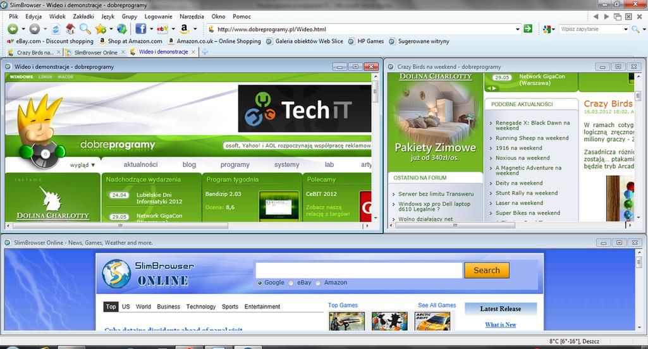This screenshot has height=349, width=648.
Task: Expand the Amazon icon dropdown arrow
Action: pyautogui.click(x=195, y=29)
